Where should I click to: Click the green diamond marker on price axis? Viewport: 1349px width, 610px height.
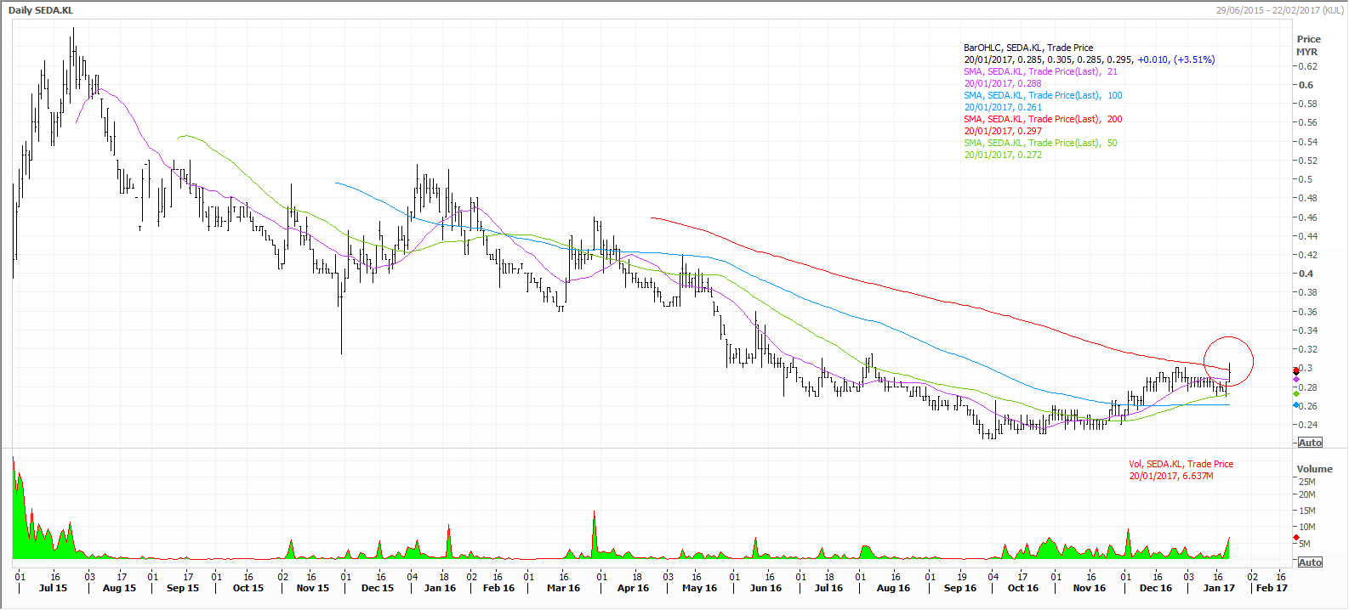pos(1296,394)
